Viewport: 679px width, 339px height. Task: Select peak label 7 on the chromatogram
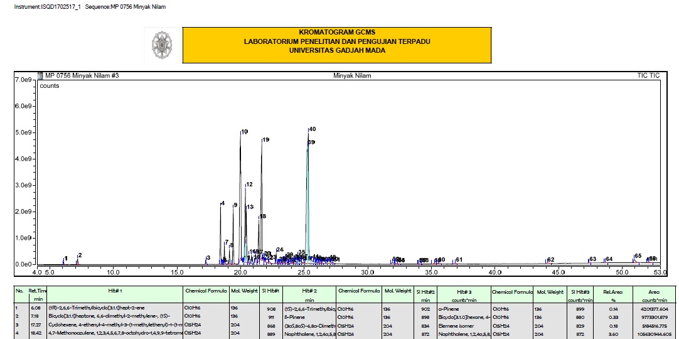click(227, 242)
